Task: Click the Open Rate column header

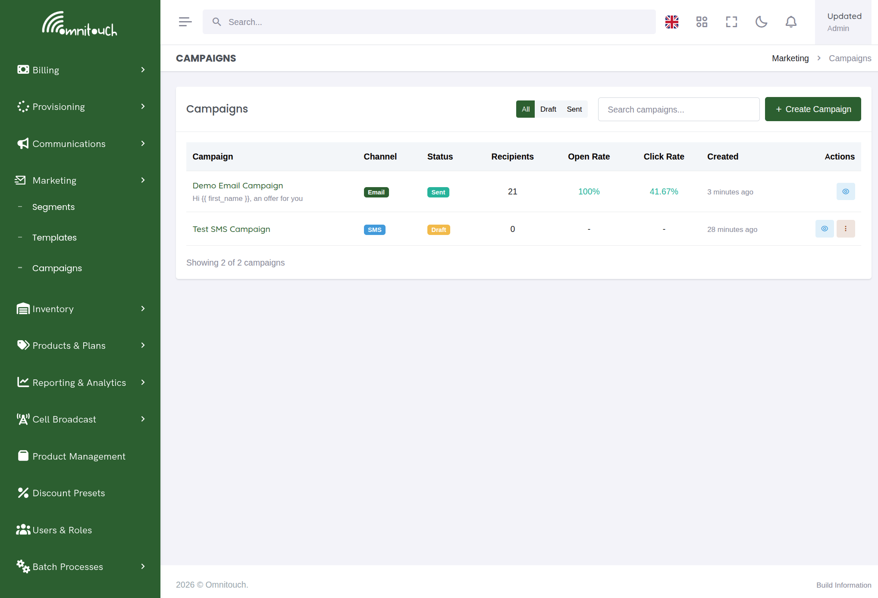Action: point(589,157)
